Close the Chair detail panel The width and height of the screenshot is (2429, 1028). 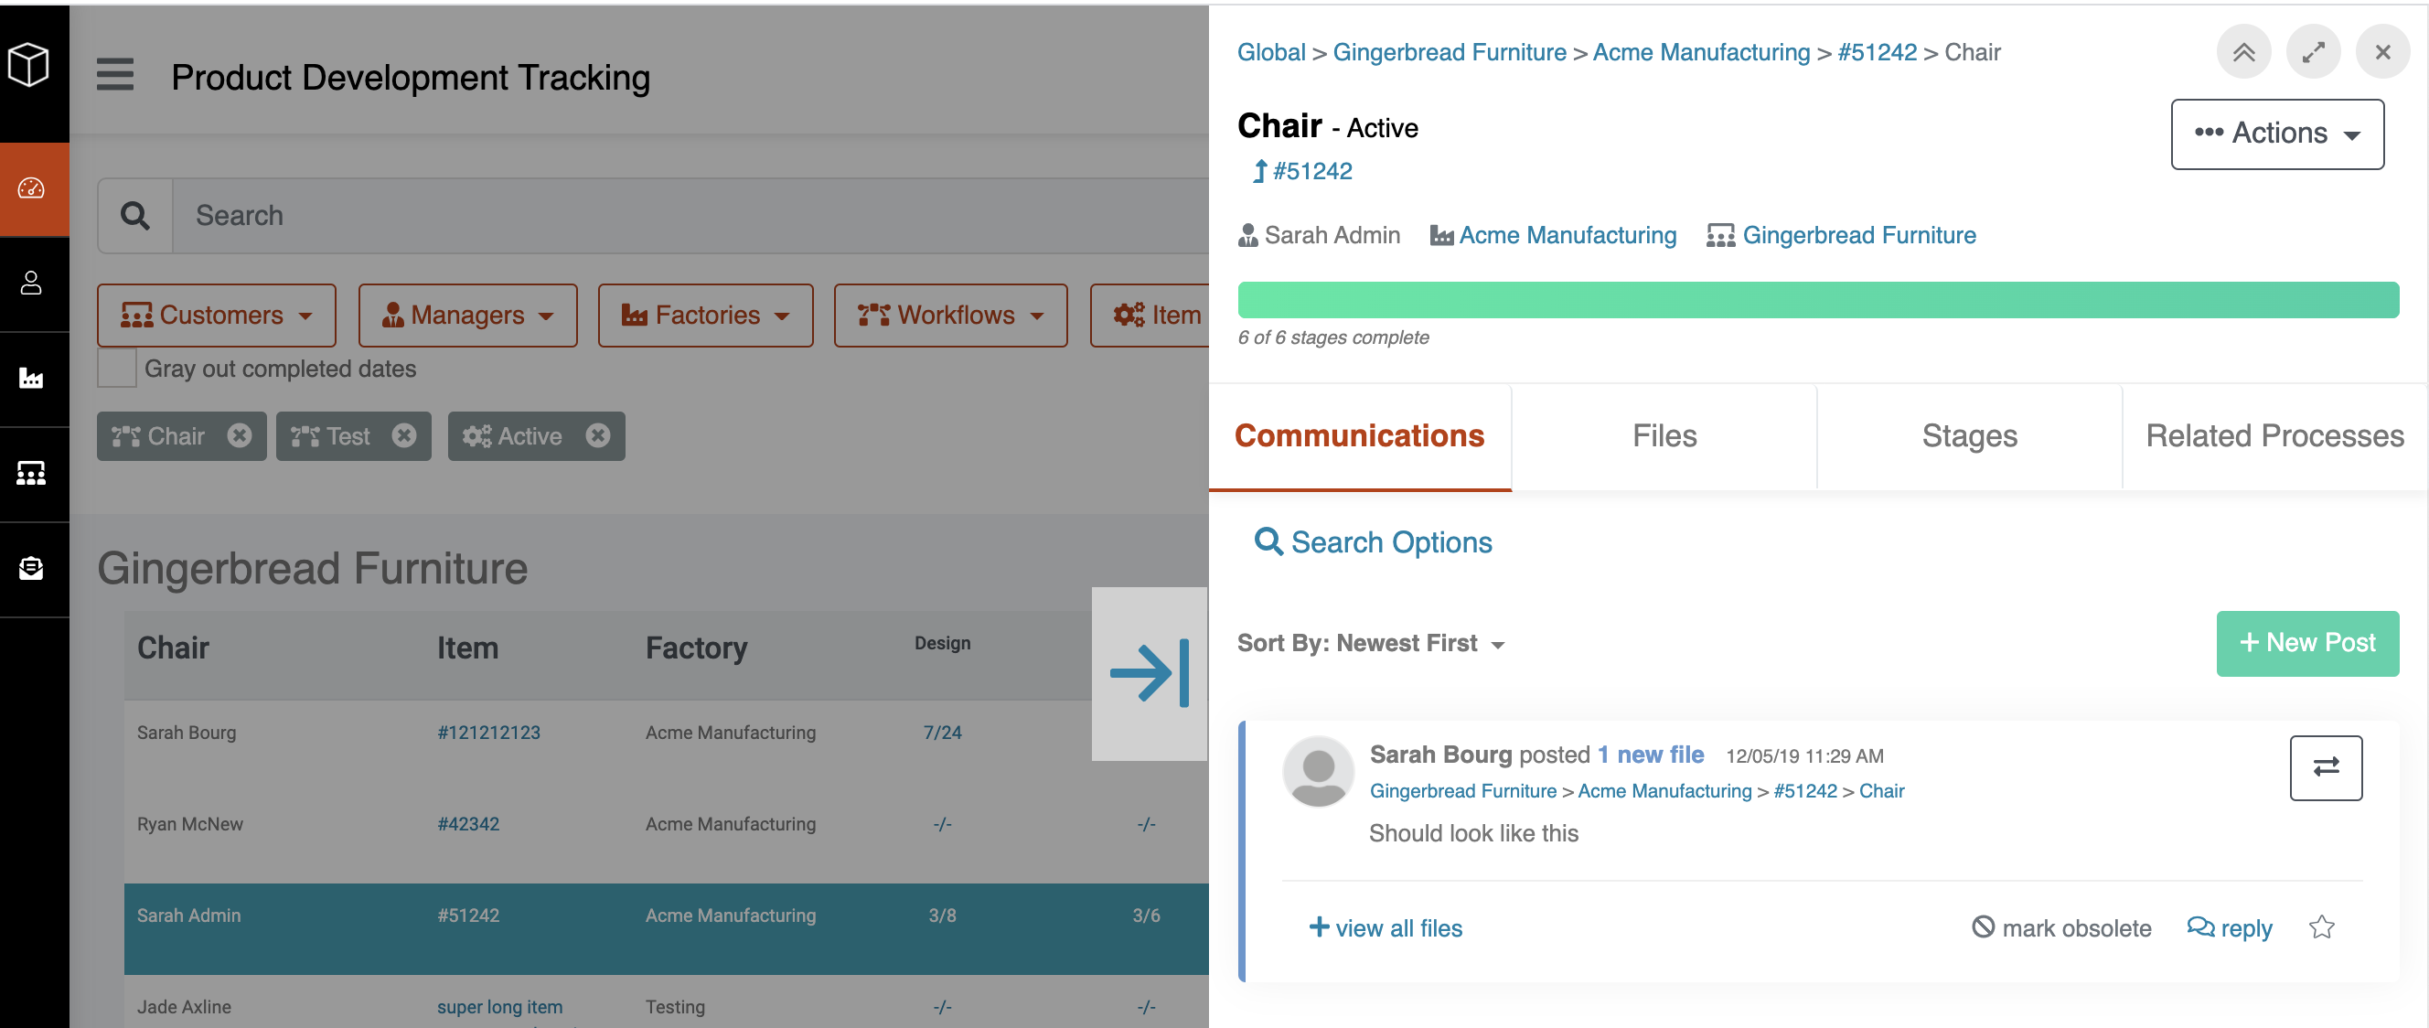tap(2382, 52)
